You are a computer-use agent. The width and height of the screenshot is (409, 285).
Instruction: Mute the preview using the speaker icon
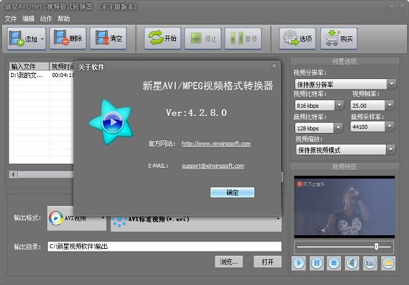[352, 262]
